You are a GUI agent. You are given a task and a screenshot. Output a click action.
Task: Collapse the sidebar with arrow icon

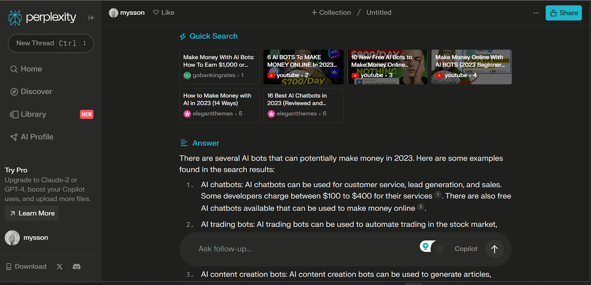pos(92,18)
